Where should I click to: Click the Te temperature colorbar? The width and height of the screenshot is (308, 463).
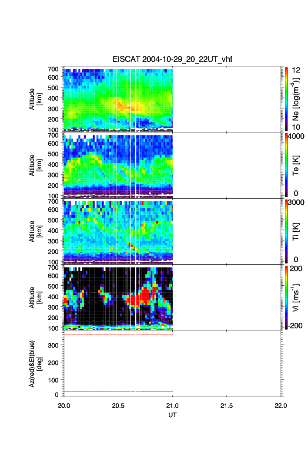click(x=286, y=165)
